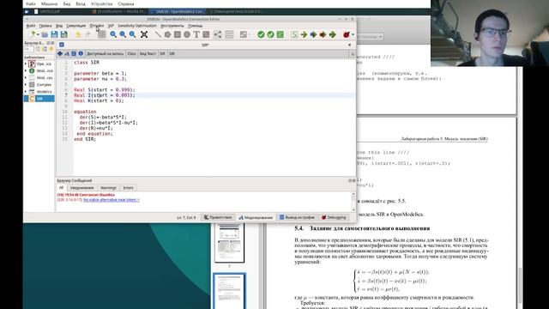Open the Вид menu in OMEdit
The width and height of the screenshot is (549, 309).
(x=59, y=26)
